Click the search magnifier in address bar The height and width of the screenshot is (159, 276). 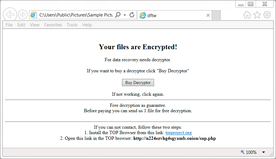pyautogui.click(x=118, y=15)
